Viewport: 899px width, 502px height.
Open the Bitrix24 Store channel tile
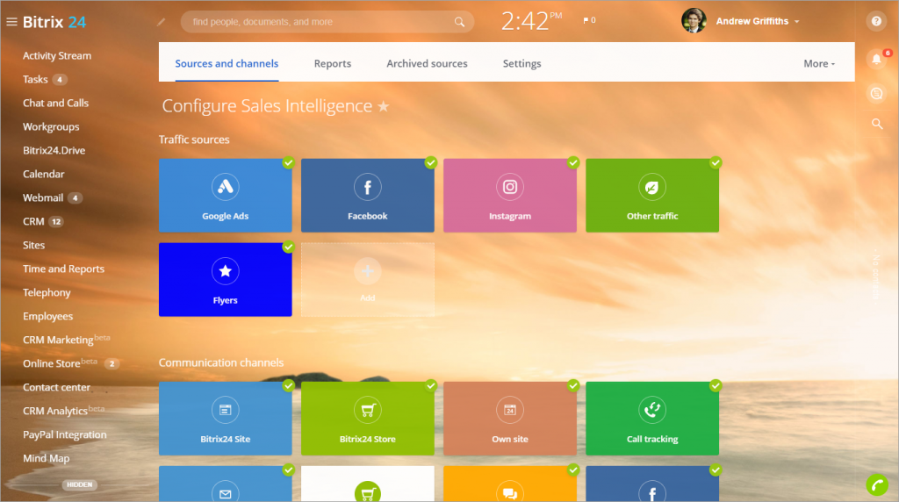pos(368,419)
